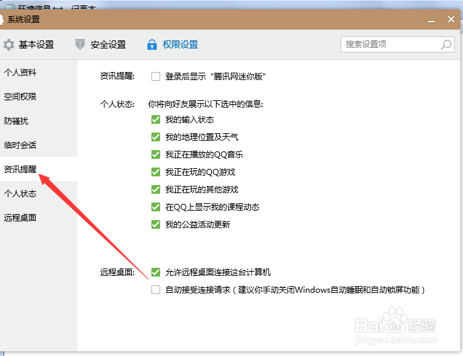
Task: Select 空间权限 in the sidebar
Action: pyautogui.click(x=38, y=96)
